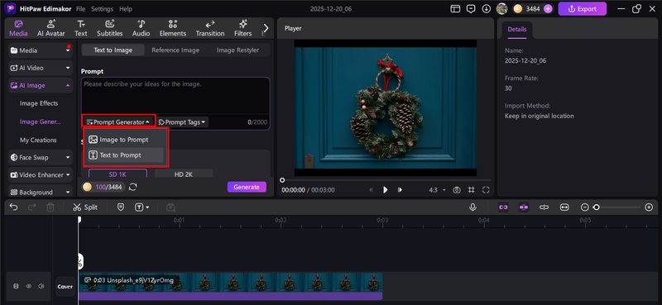
Task: Click the Export button
Action: (x=583, y=9)
